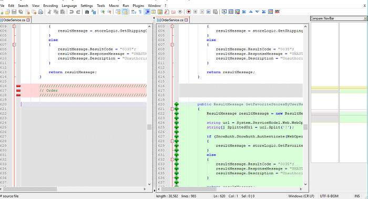Screen dimensions: 368x199
Task: Open Find with the binoculars icon
Action: click(87, 12)
